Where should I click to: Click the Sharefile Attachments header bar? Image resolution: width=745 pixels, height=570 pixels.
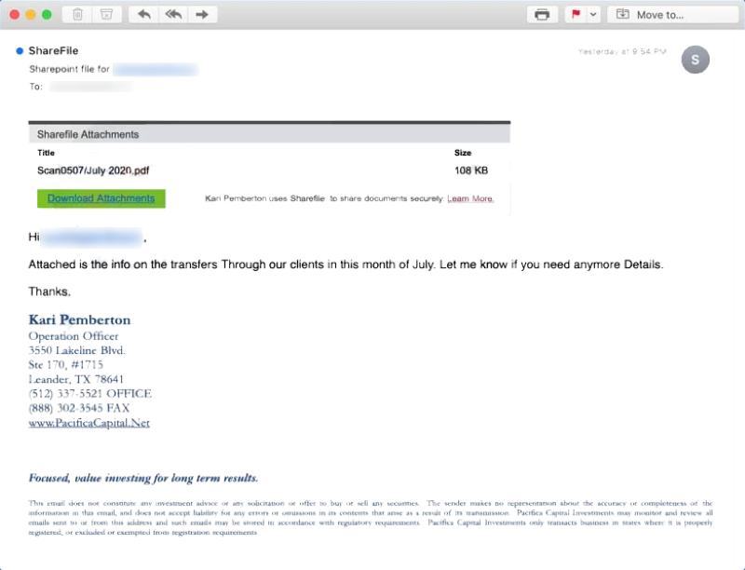coord(269,134)
